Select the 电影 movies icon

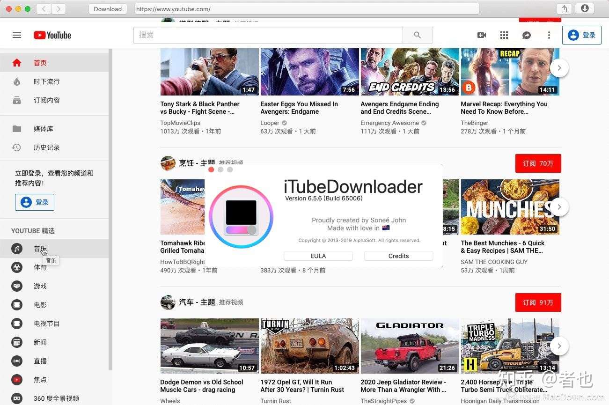[x=17, y=305]
